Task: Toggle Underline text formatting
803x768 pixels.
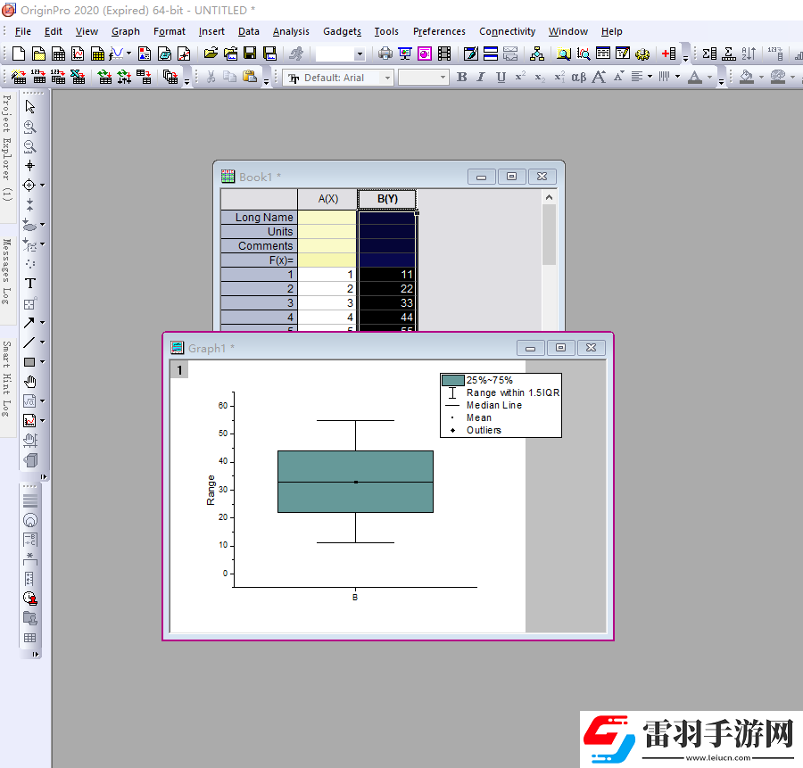Action: tap(501, 78)
